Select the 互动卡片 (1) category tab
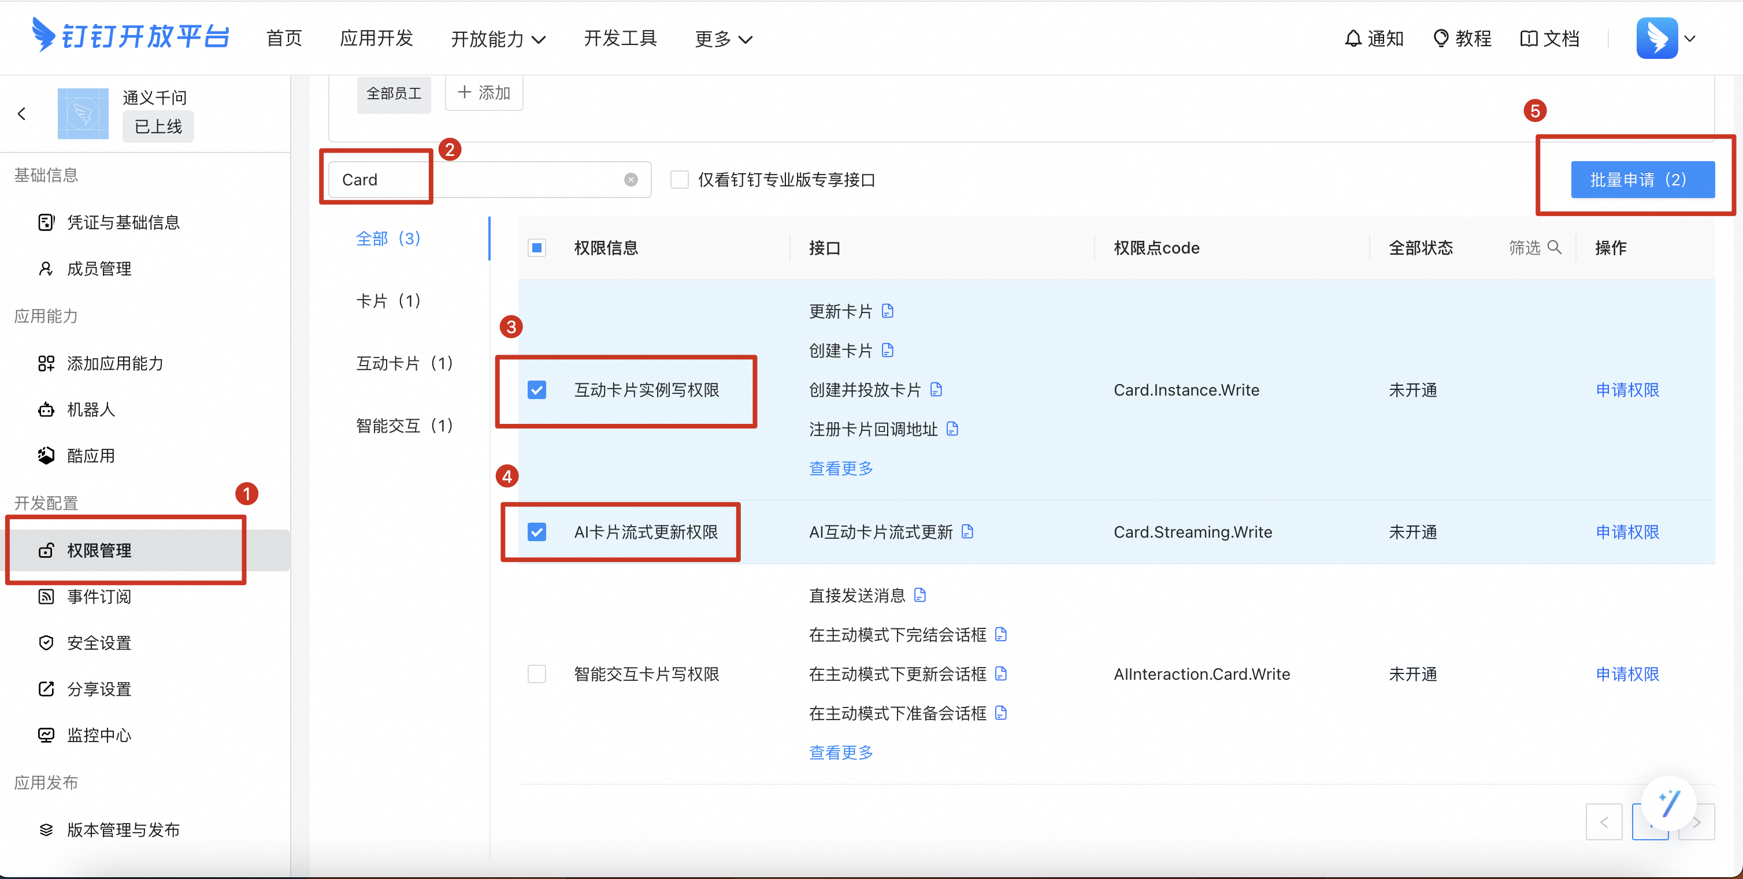This screenshot has height=879, width=1743. coord(404,363)
